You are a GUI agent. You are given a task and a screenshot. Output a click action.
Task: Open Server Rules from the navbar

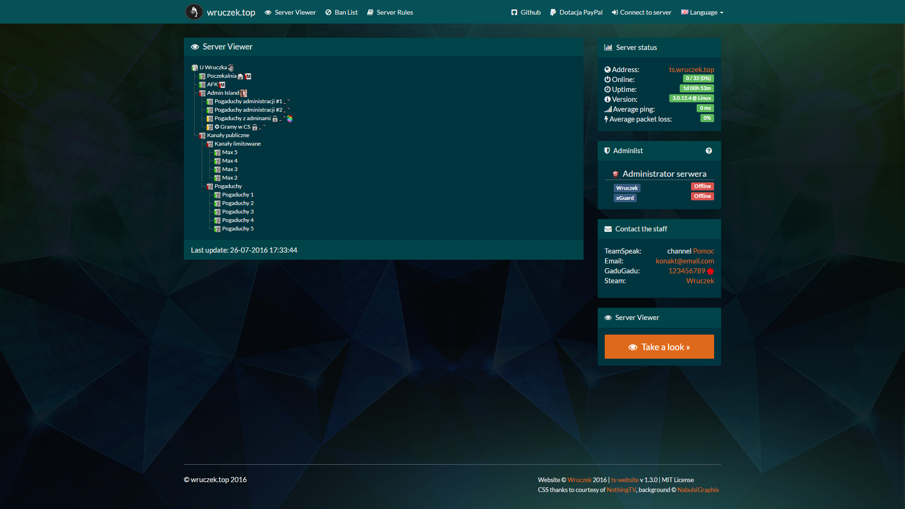390,12
